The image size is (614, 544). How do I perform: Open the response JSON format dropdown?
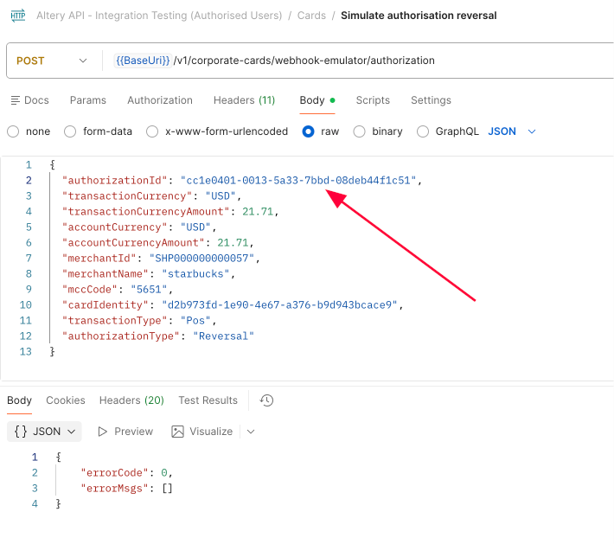point(44,432)
